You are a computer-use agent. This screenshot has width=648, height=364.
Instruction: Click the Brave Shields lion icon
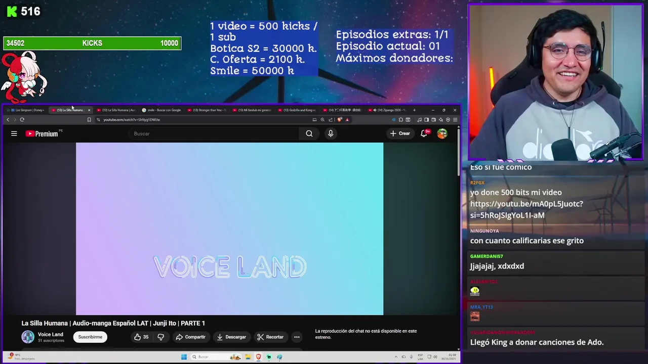340,120
